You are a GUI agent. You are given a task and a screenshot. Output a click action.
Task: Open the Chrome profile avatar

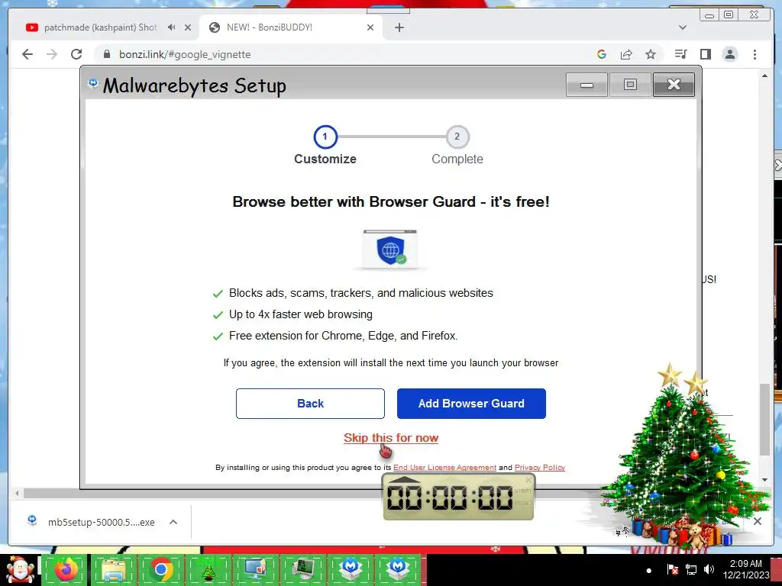point(729,54)
